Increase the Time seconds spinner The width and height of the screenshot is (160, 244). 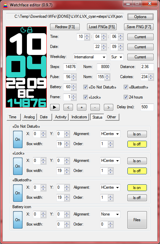coord(121,36)
